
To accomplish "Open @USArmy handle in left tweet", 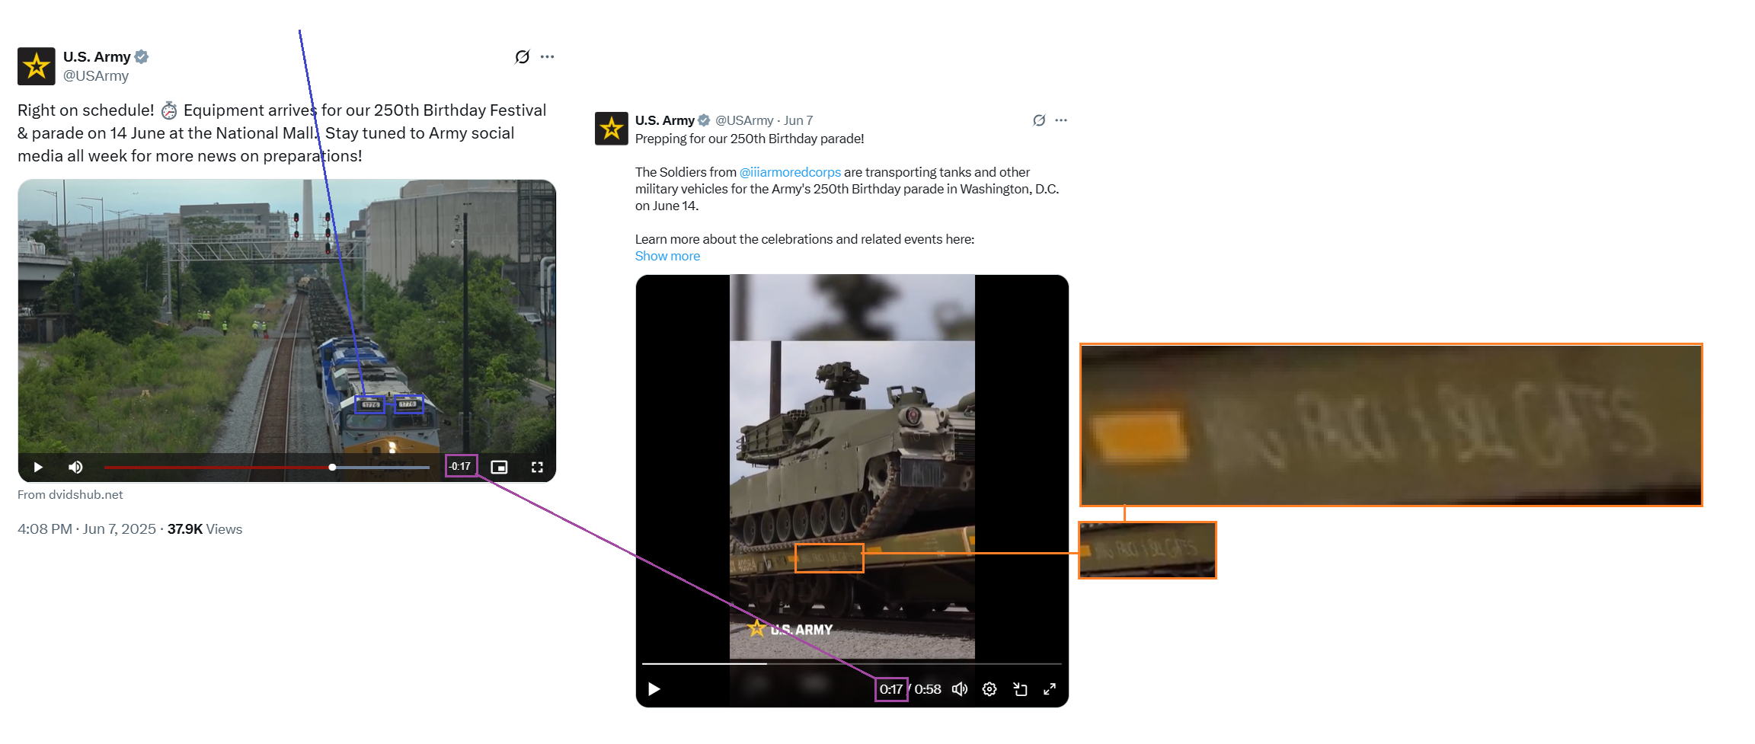I will 96,76.
